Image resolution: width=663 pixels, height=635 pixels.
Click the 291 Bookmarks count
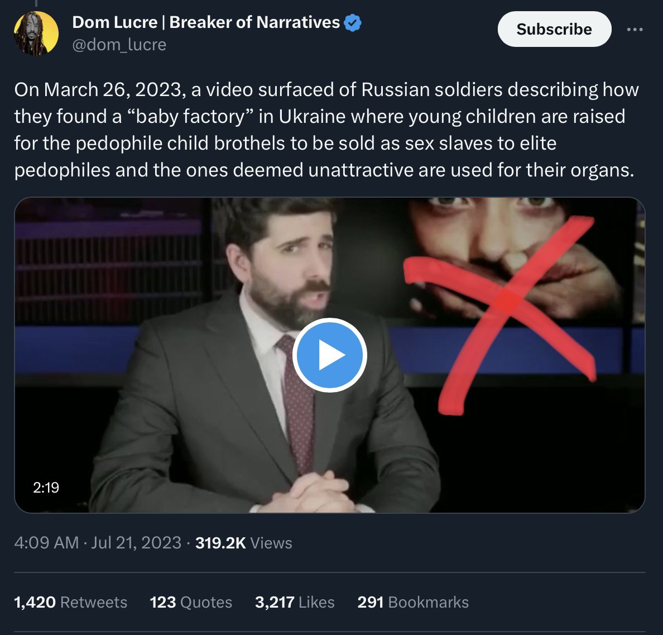pyautogui.click(x=413, y=602)
